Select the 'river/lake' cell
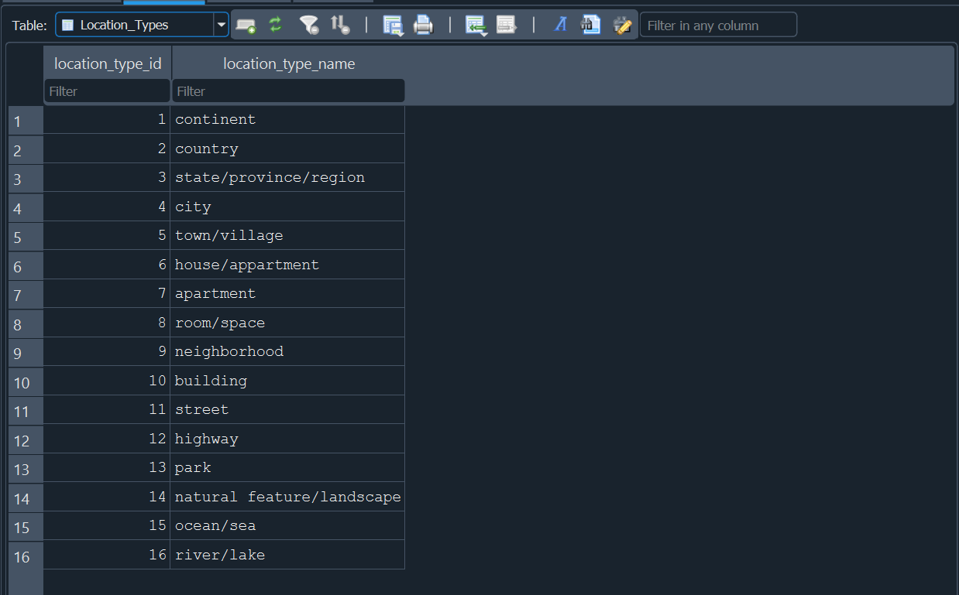 (287, 555)
